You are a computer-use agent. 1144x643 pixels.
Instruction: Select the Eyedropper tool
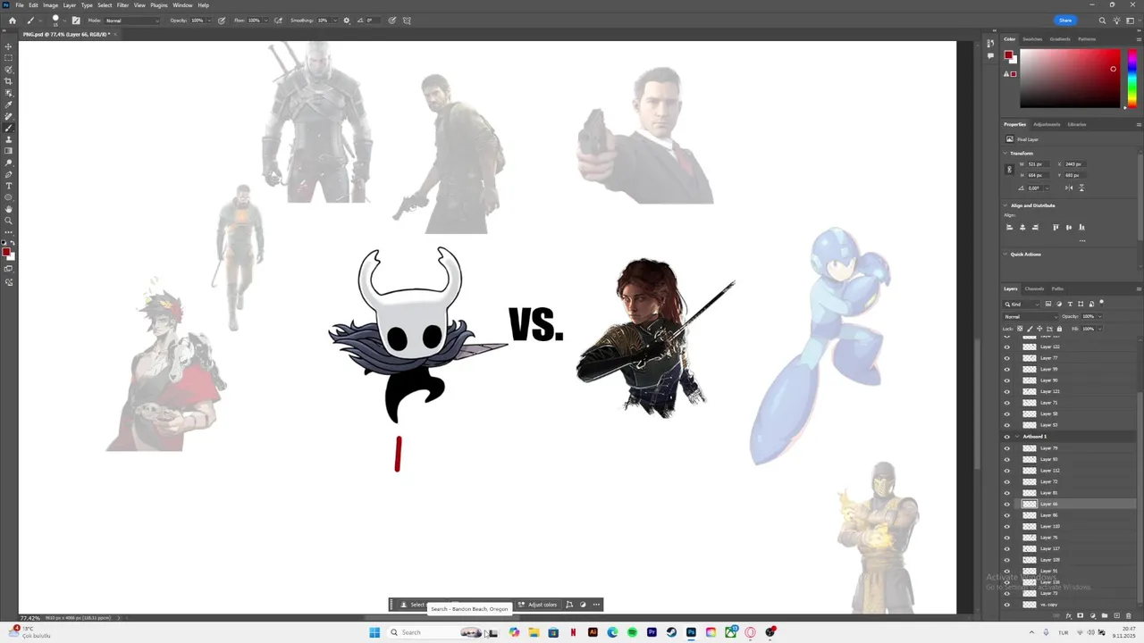coord(9,104)
